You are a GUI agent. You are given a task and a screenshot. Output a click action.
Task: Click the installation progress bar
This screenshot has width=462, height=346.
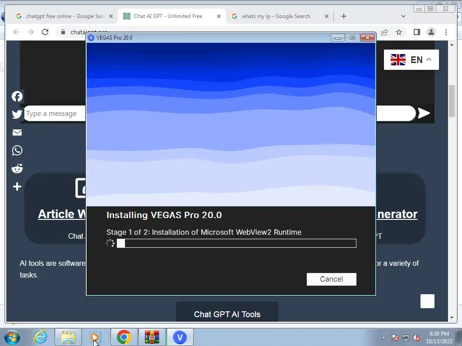click(x=236, y=243)
